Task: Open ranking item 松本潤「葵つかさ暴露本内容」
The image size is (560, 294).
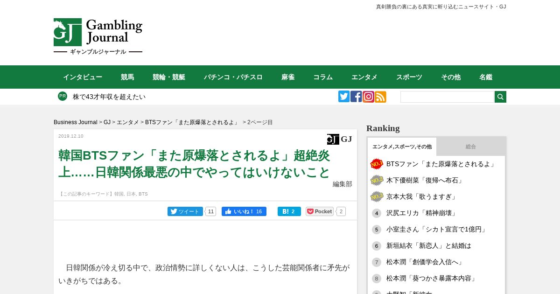Action: tap(432, 279)
